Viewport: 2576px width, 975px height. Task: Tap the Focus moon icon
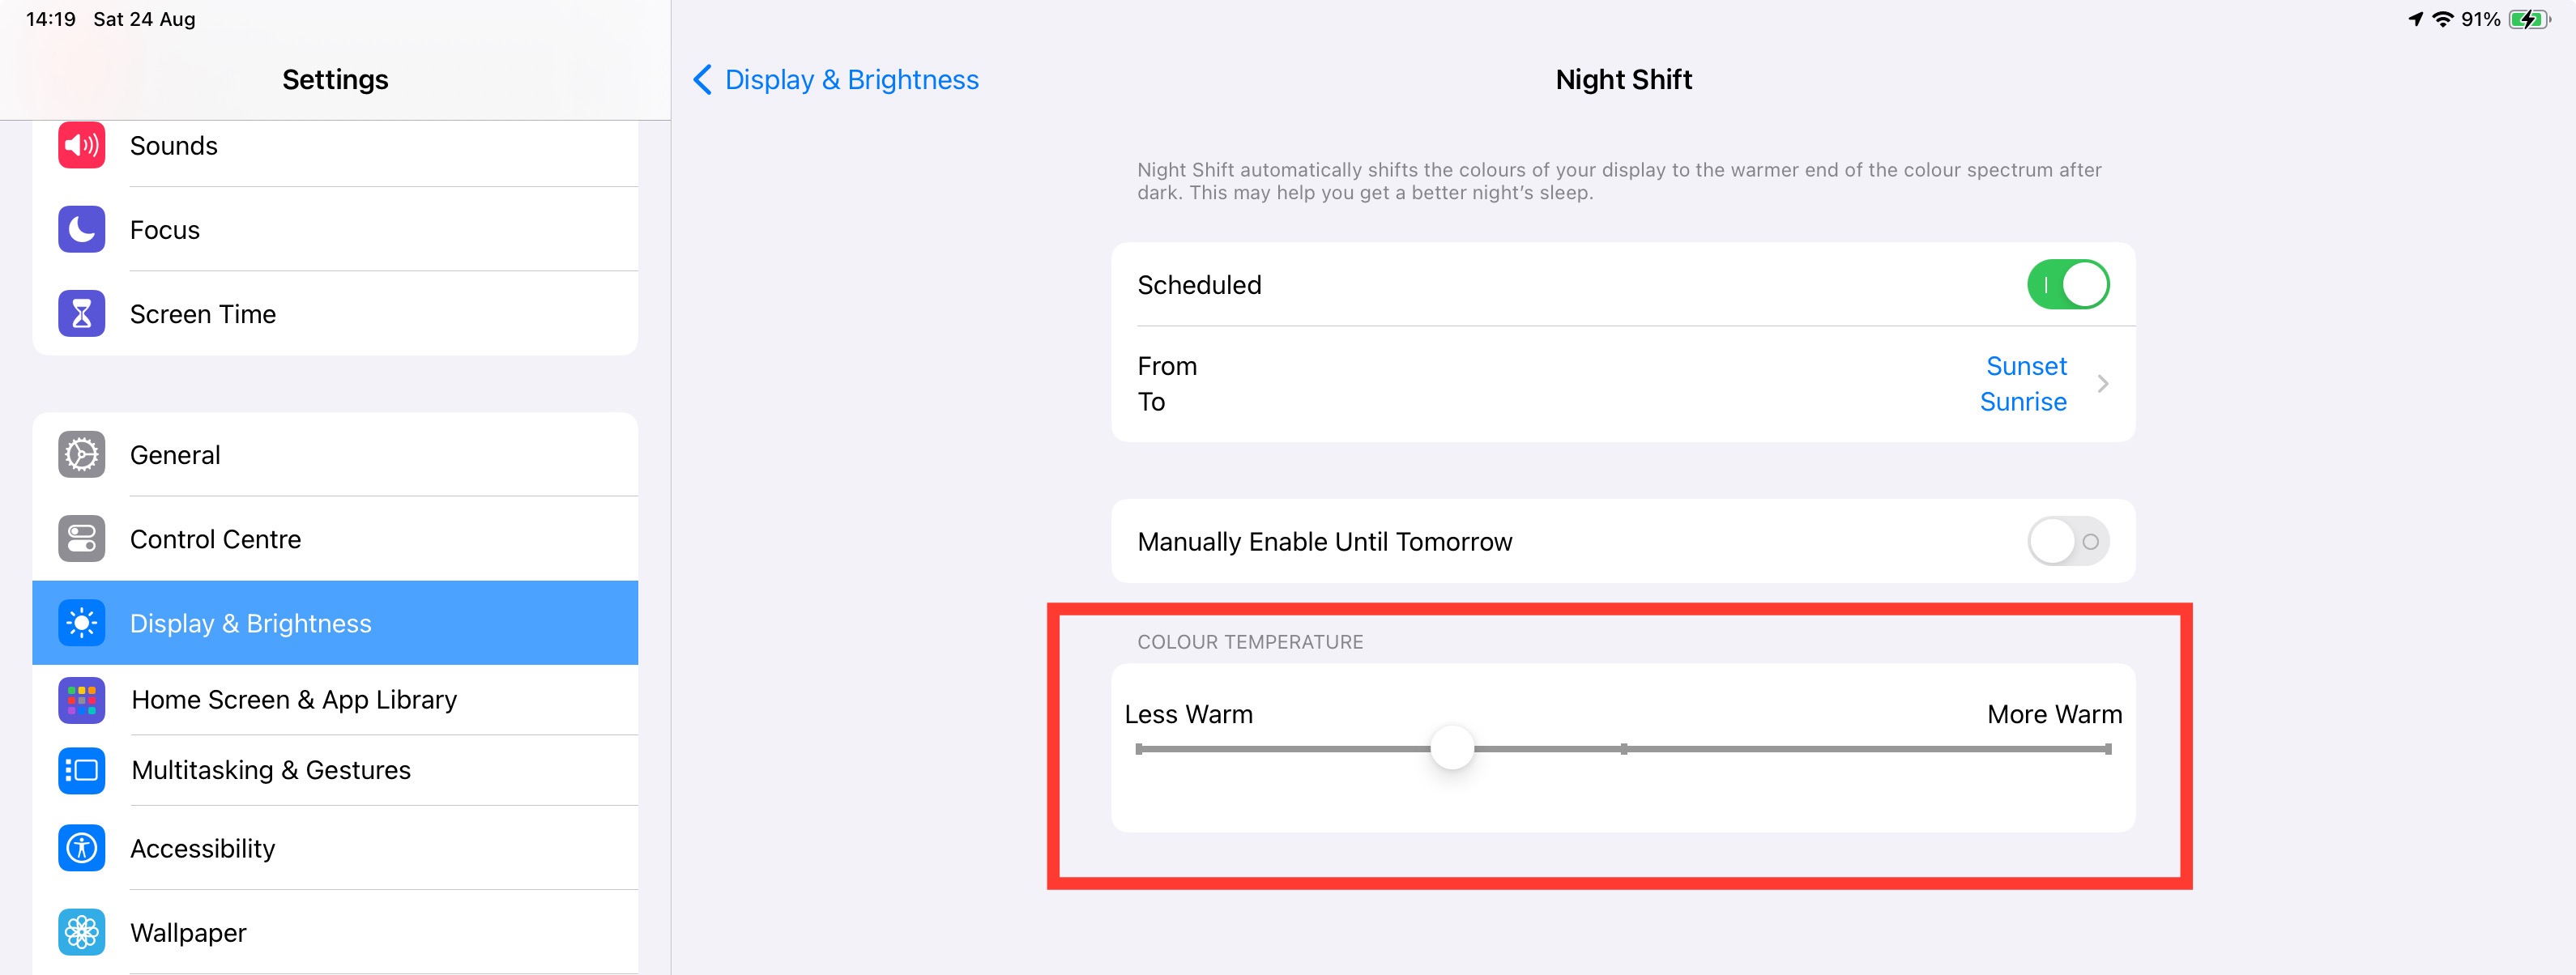81,230
